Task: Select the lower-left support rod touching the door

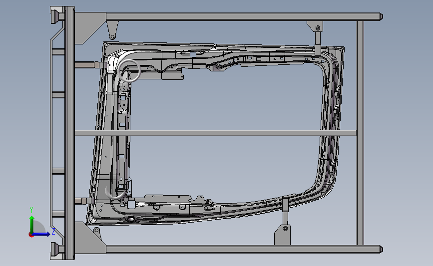Action: pyautogui.click(x=84, y=201)
